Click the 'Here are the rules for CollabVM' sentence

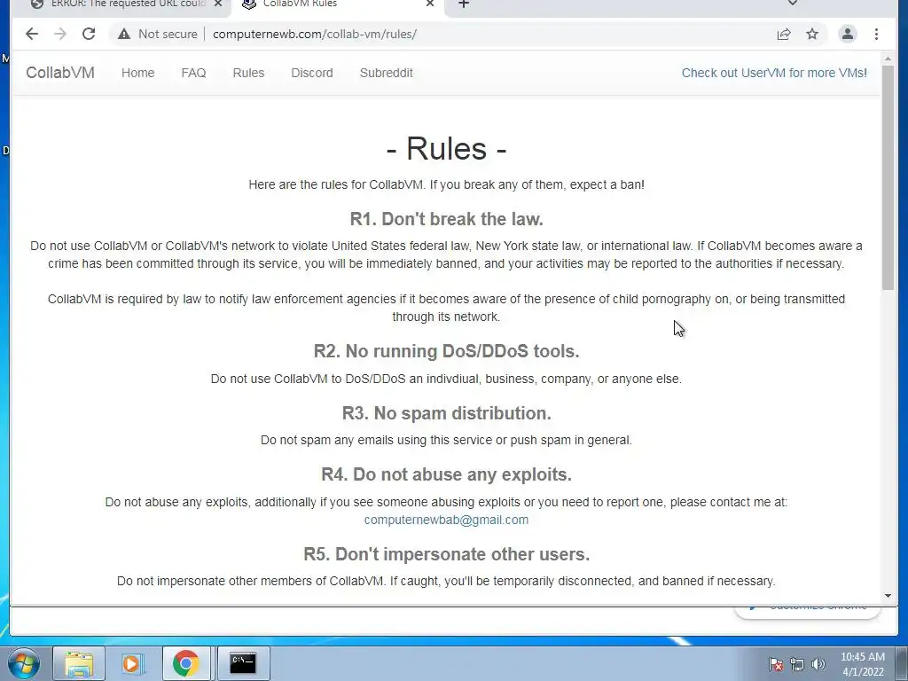[447, 184]
